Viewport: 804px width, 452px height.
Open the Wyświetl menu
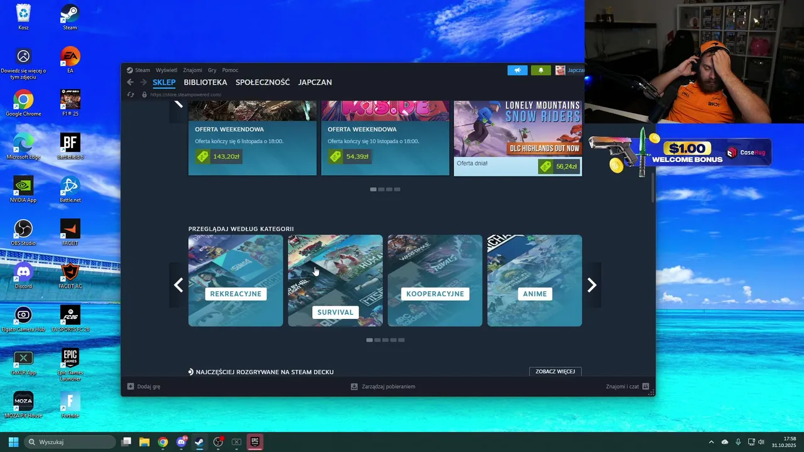(166, 70)
